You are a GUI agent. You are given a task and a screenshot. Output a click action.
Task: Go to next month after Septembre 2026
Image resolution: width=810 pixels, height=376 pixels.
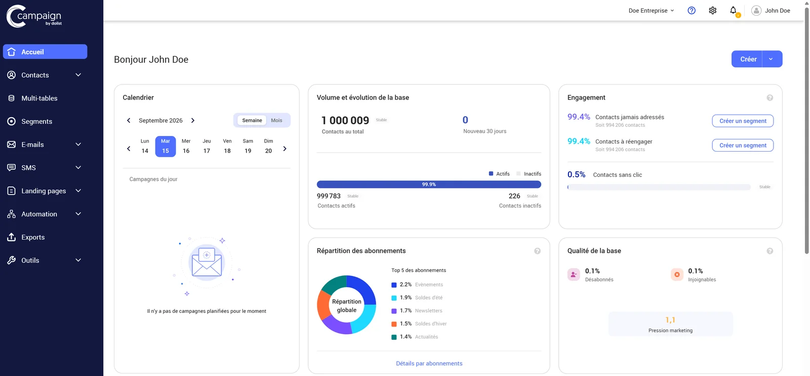193,120
